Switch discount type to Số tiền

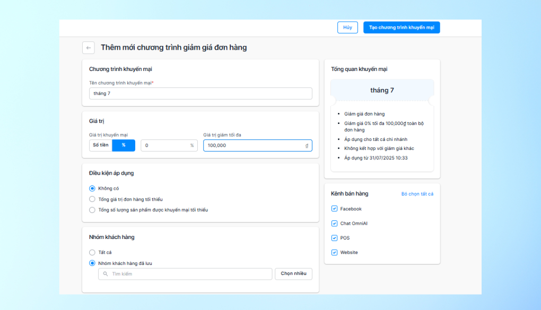point(101,145)
